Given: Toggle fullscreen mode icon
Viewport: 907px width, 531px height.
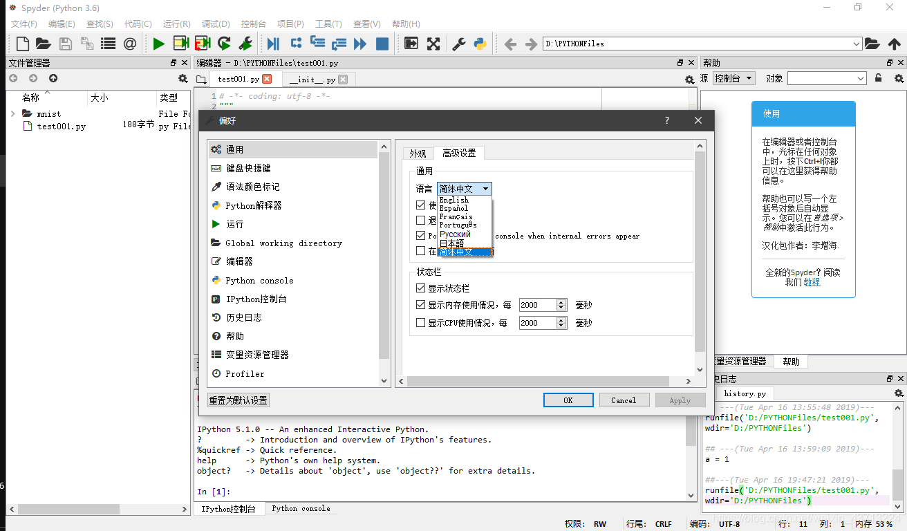Looking at the screenshot, I should point(433,44).
